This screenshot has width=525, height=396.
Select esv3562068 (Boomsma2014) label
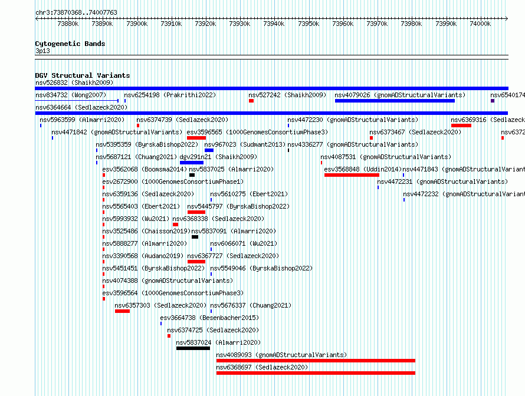coord(145,169)
